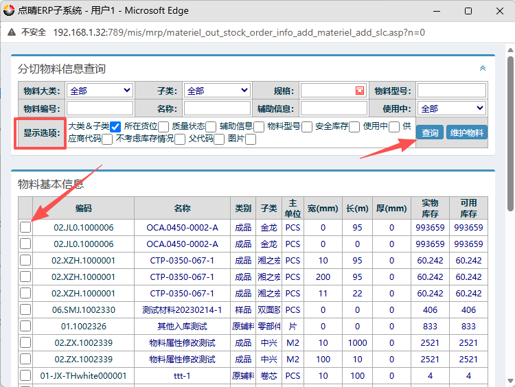Image resolution: width=515 pixels, height=387 pixels.
Task: Enable the 安全库存 display option
Action: click(354, 127)
